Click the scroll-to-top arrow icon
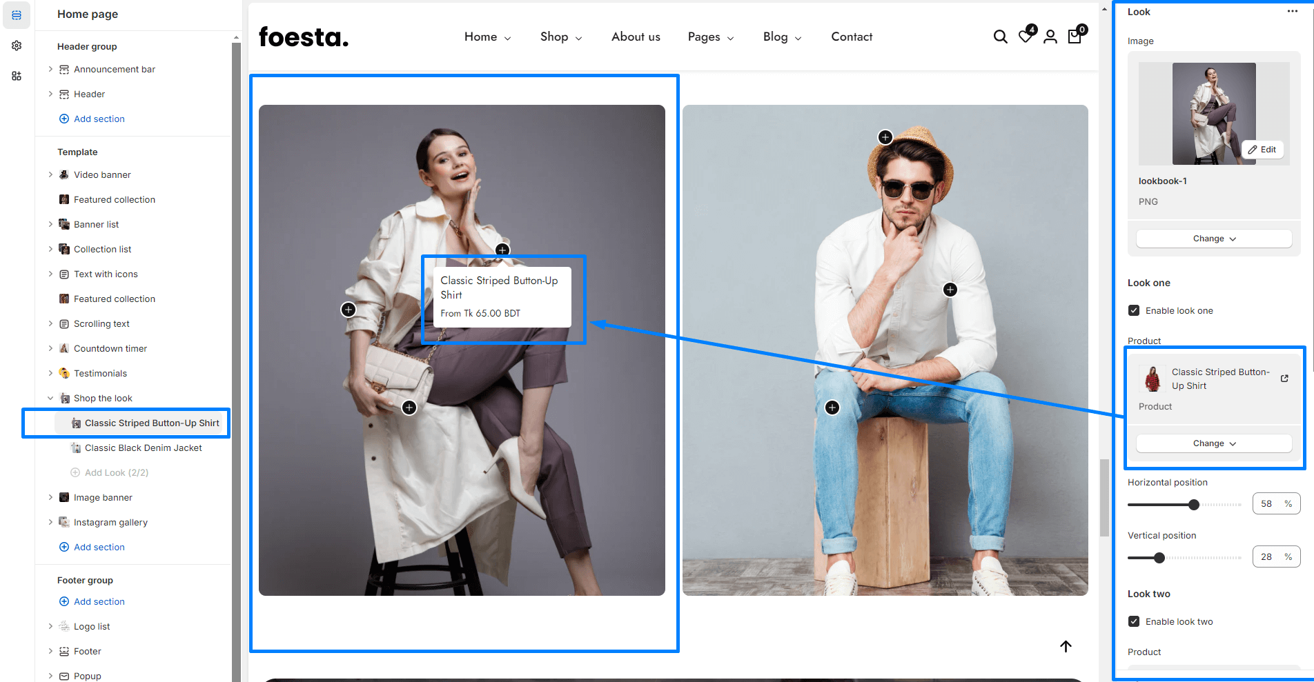The image size is (1314, 682). click(x=1066, y=646)
